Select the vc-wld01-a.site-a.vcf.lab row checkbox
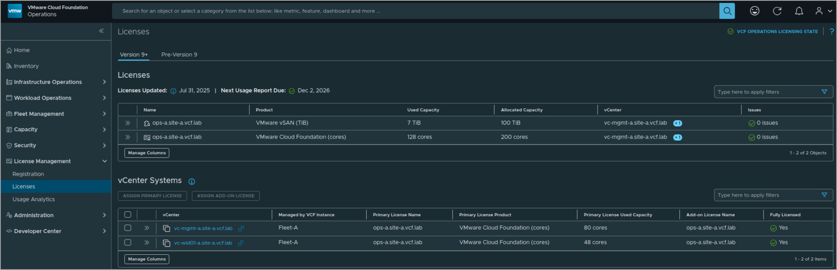This screenshot has height=270, width=837. (x=128, y=242)
